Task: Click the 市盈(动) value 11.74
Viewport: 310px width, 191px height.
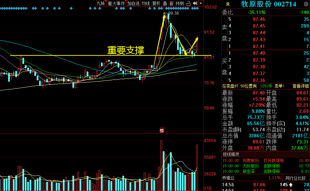Action: coord(303,129)
